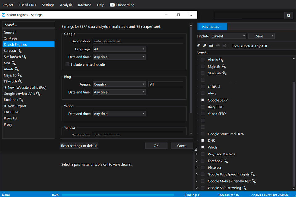Viewport: 296px width, 197px height.
Task: Open the Bing Region Country dropdown
Action: tap(119, 84)
